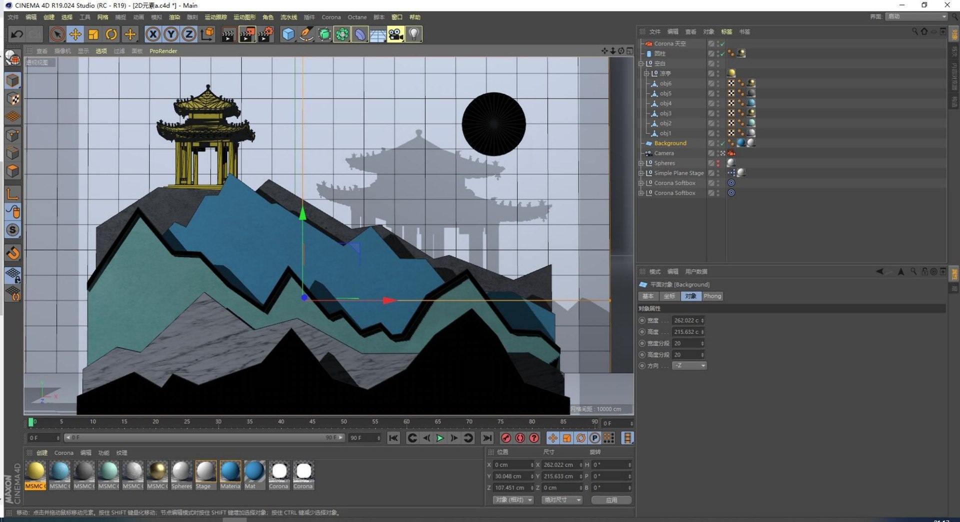Viewport: 960px width, 522px height.
Task: Click the coordinate system cube icon
Action: tap(207, 34)
